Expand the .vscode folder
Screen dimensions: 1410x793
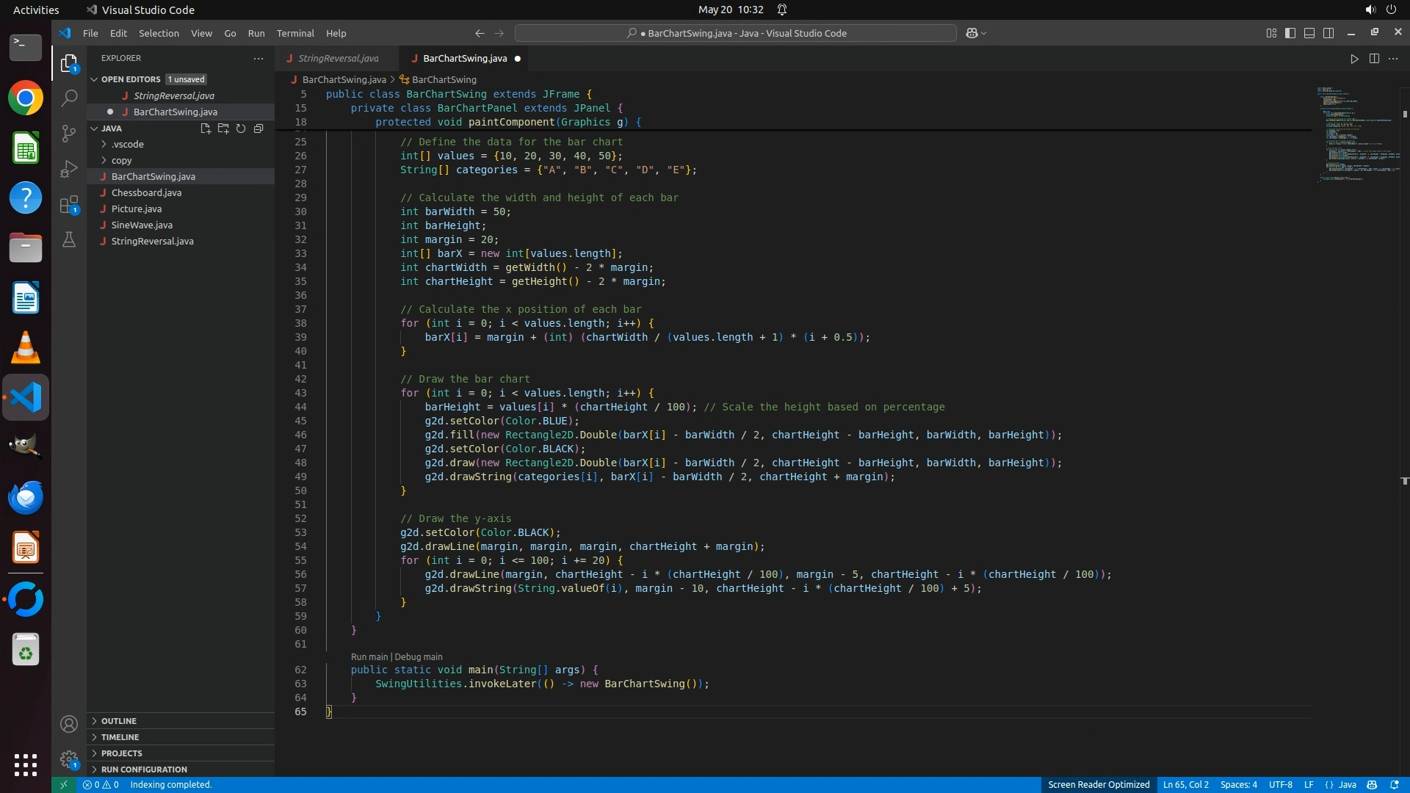click(128, 144)
